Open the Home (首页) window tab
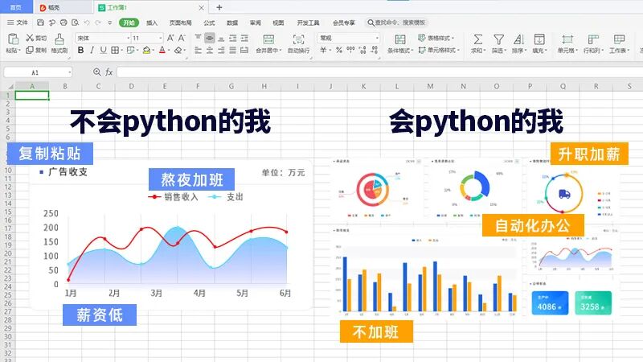643x362 pixels. [x=16, y=7]
